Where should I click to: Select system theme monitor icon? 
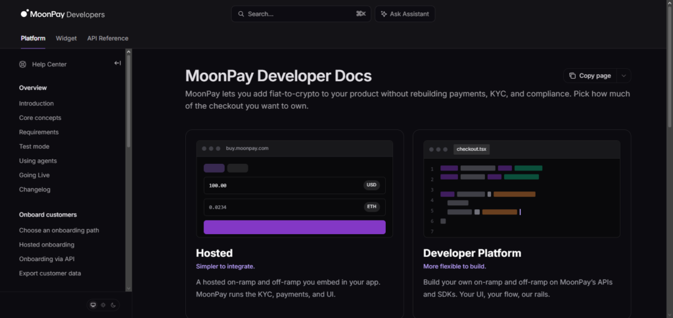click(93, 305)
